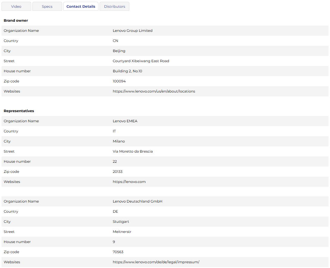Click the country value CN

pos(115,41)
